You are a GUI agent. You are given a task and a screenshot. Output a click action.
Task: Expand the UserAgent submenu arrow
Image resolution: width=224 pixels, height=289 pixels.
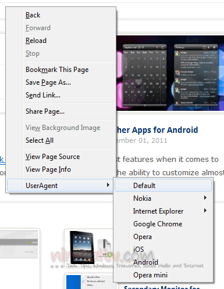(108, 185)
